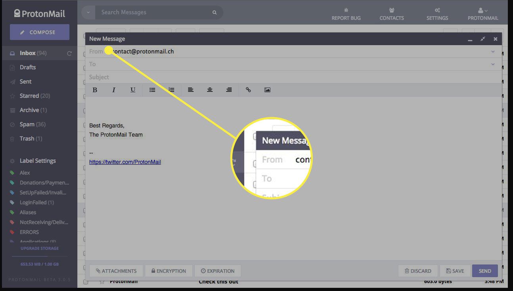The height and width of the screenshot is (291, 513).
Task: Open the Trash folder
Action: (x=31, y=139)
